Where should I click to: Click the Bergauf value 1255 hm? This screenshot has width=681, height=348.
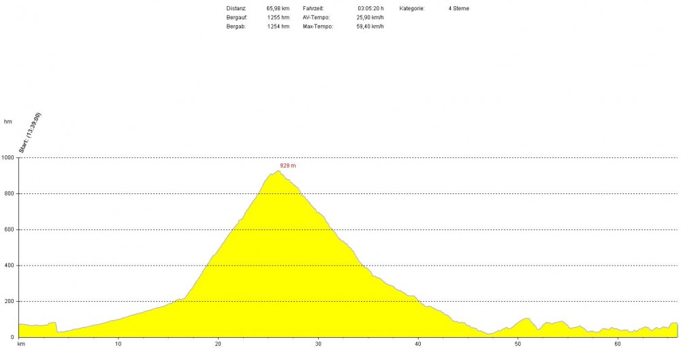(x=278, y=18)
